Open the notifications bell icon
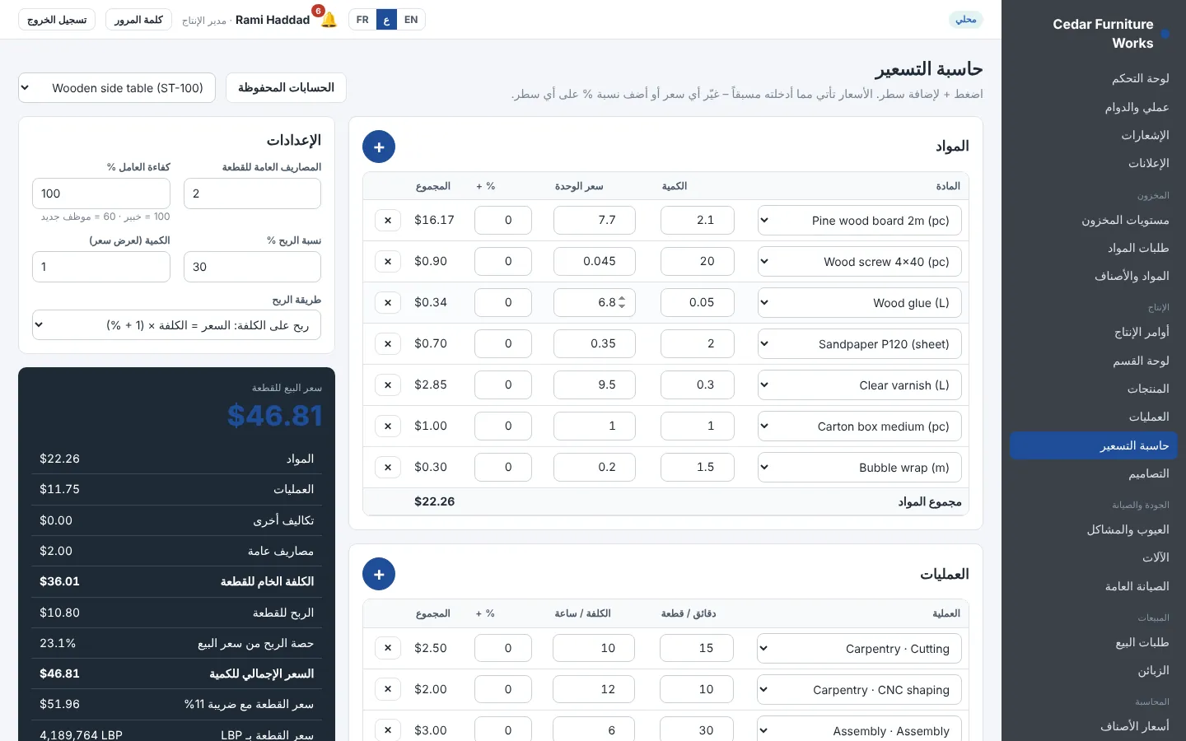1186x741 pixels. (x=329, y=20)
